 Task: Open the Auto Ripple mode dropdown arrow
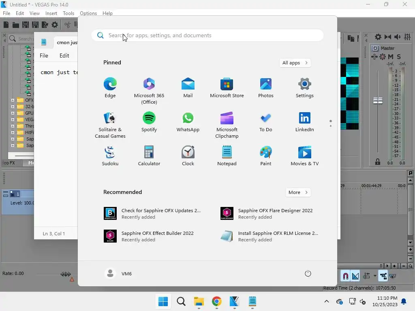pos(375,276)
